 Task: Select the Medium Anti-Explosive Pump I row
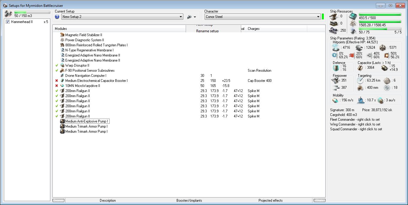click(87, 121)
